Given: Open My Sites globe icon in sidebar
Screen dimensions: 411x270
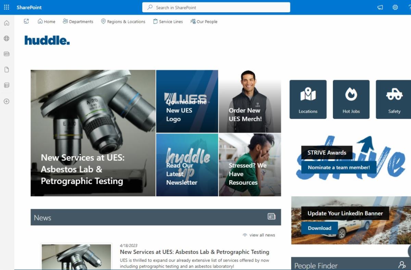Looking at the screenshot, I should [7, 38].
